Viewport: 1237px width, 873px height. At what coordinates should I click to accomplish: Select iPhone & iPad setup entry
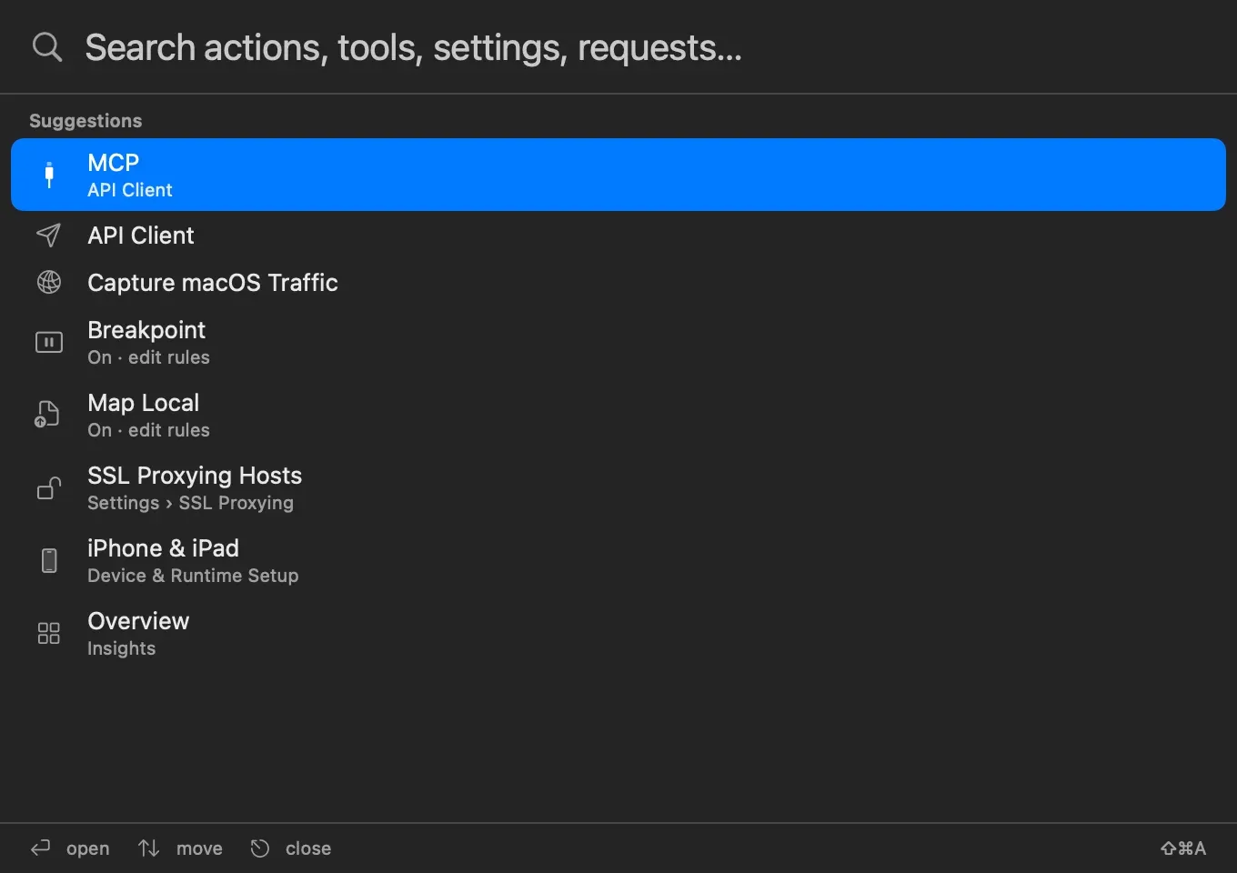tap(618, 561)
